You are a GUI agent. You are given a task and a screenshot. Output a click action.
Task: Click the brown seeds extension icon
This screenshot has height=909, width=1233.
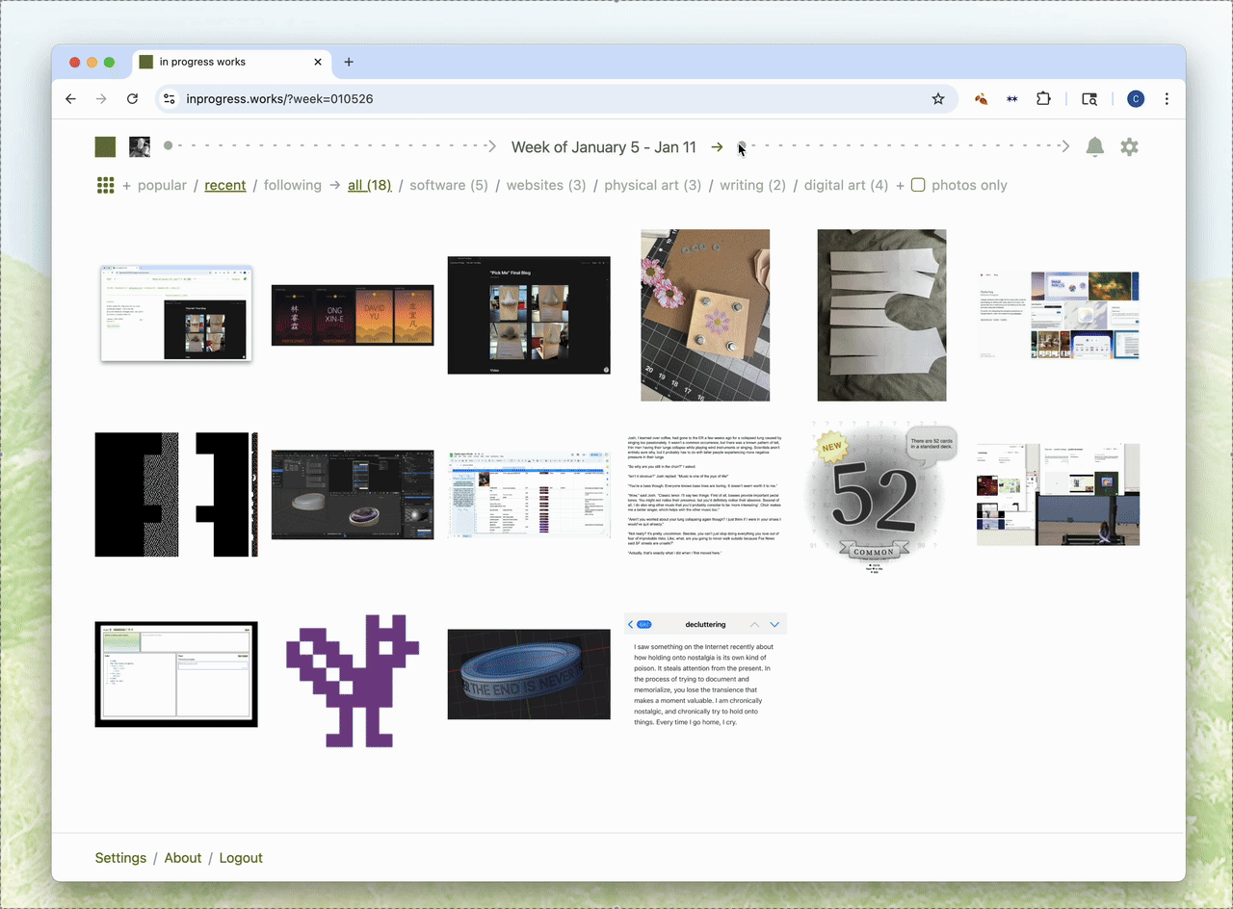coord(982,99)
